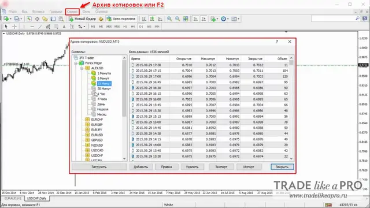Click the Удалить button

(x=192, y=167)
